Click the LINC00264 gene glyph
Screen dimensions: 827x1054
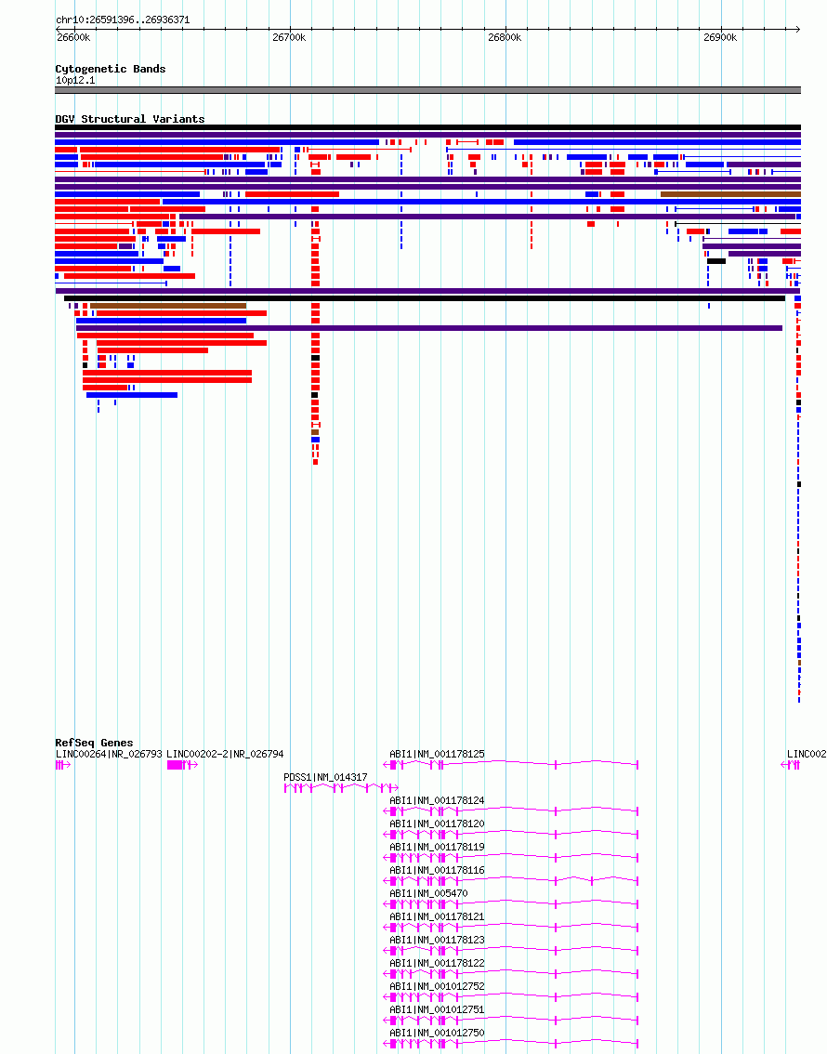pyautogui.click(x=63, y=765)
